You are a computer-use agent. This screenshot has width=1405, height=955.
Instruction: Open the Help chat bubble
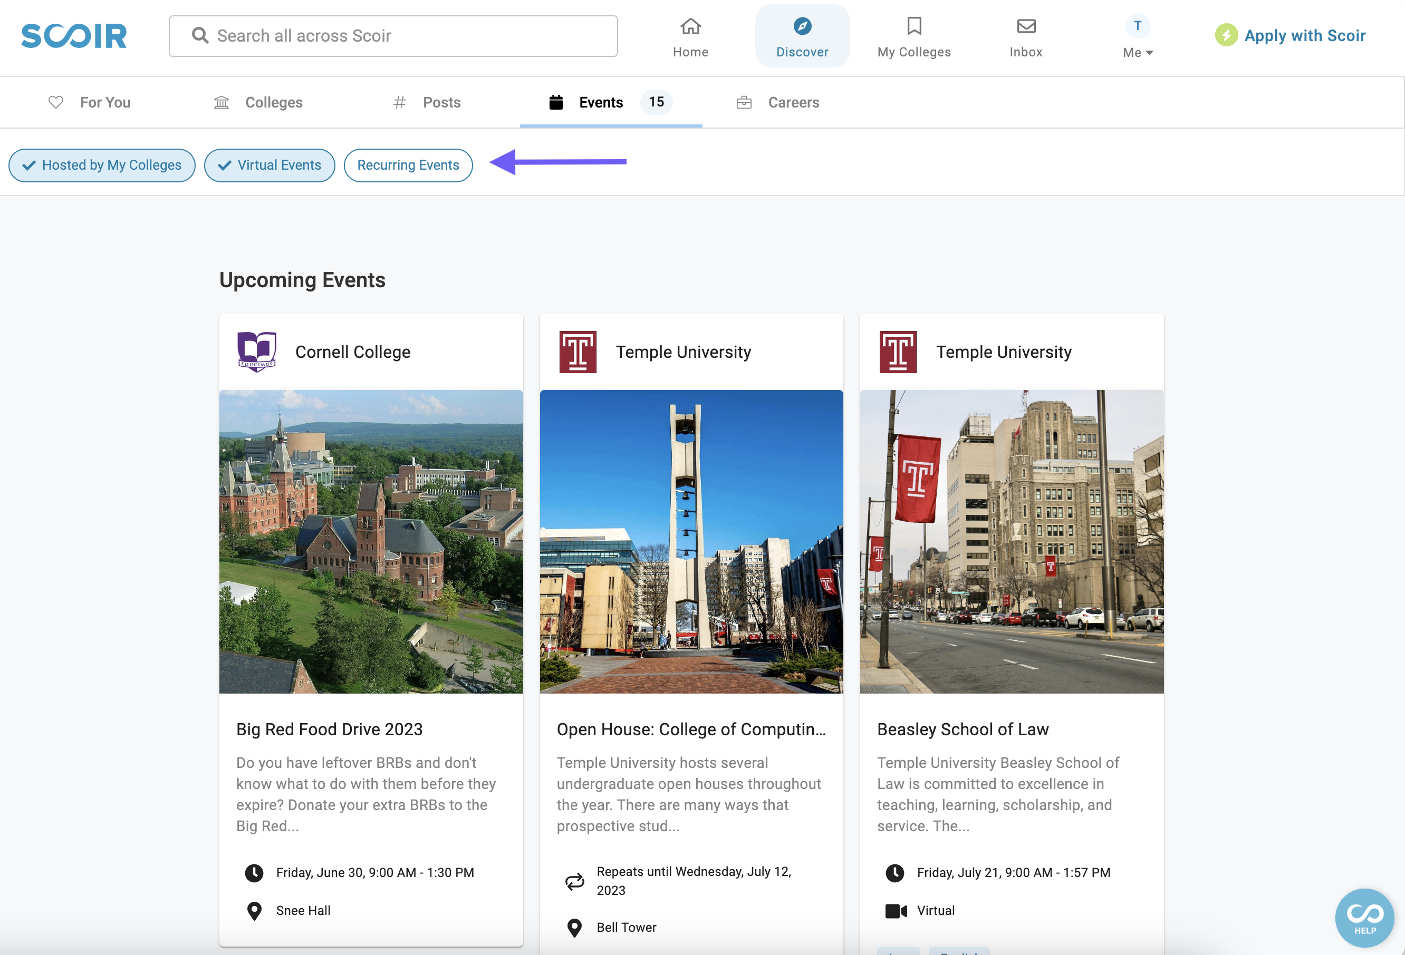tap(1364, 918)
